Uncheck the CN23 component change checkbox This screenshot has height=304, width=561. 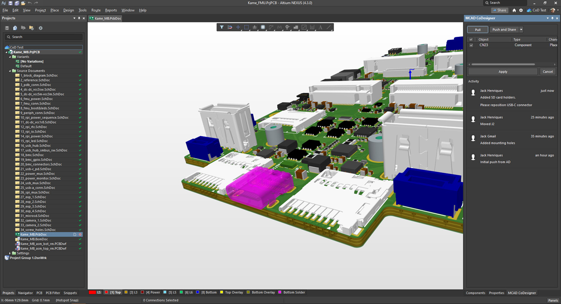[x=471, y=45]
